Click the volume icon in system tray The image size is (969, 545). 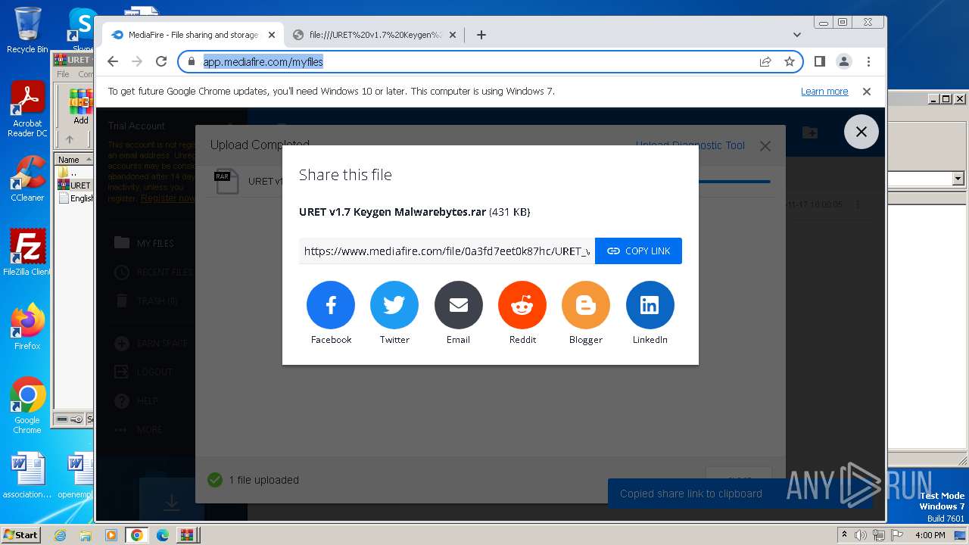coord(861,535)
